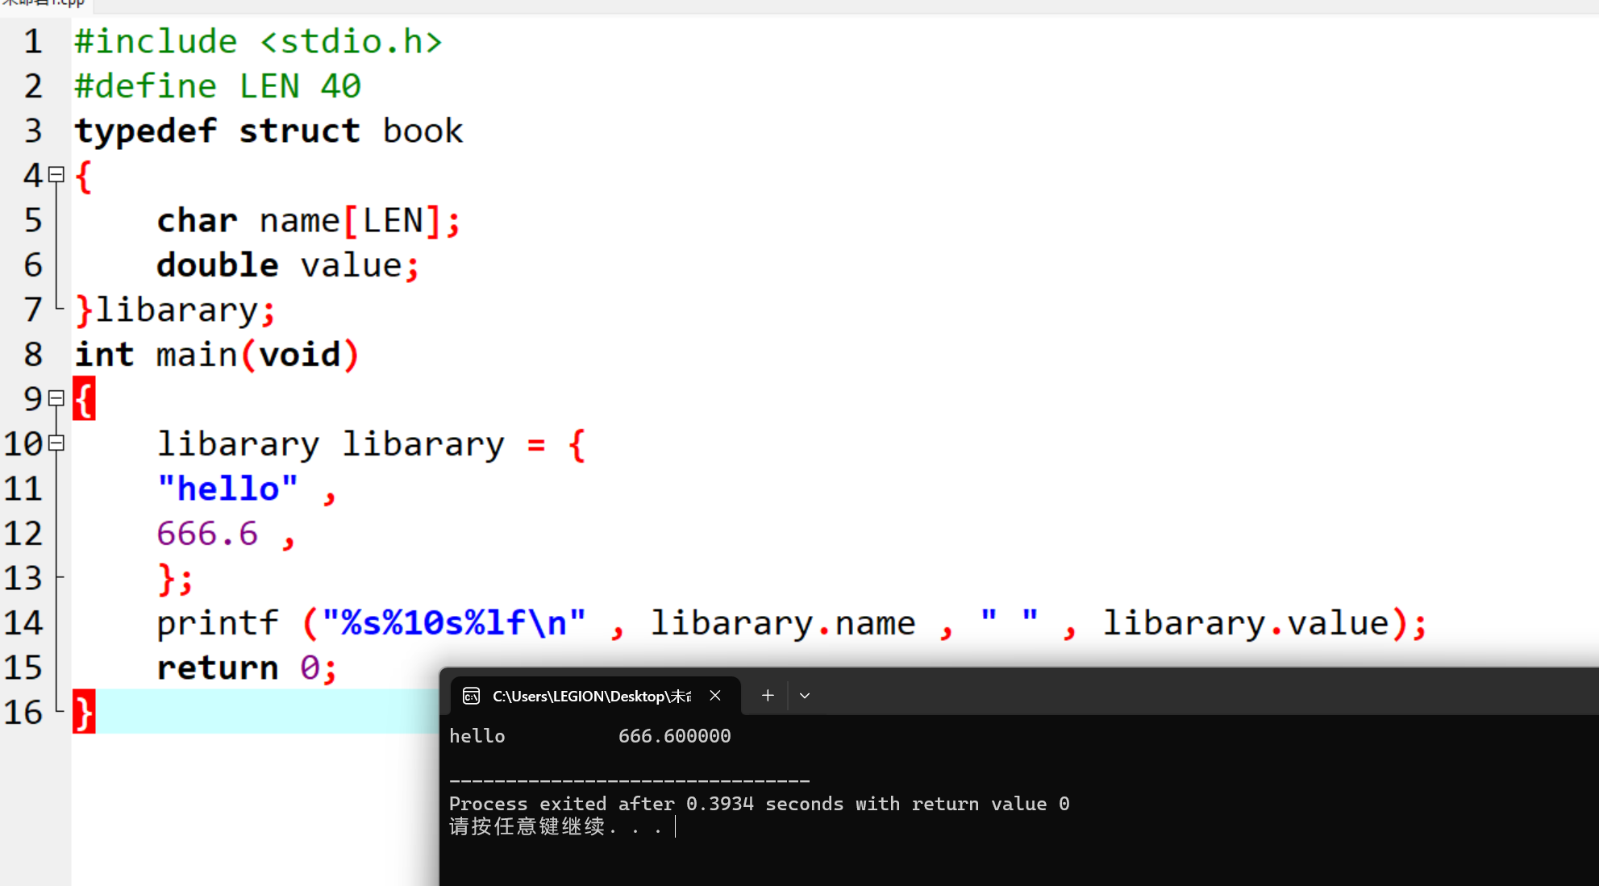Image resolution: width=1599 pixels, height=886 pixels.
Task: Click the "hello 666.600000" output line
Action: [589, 736]
